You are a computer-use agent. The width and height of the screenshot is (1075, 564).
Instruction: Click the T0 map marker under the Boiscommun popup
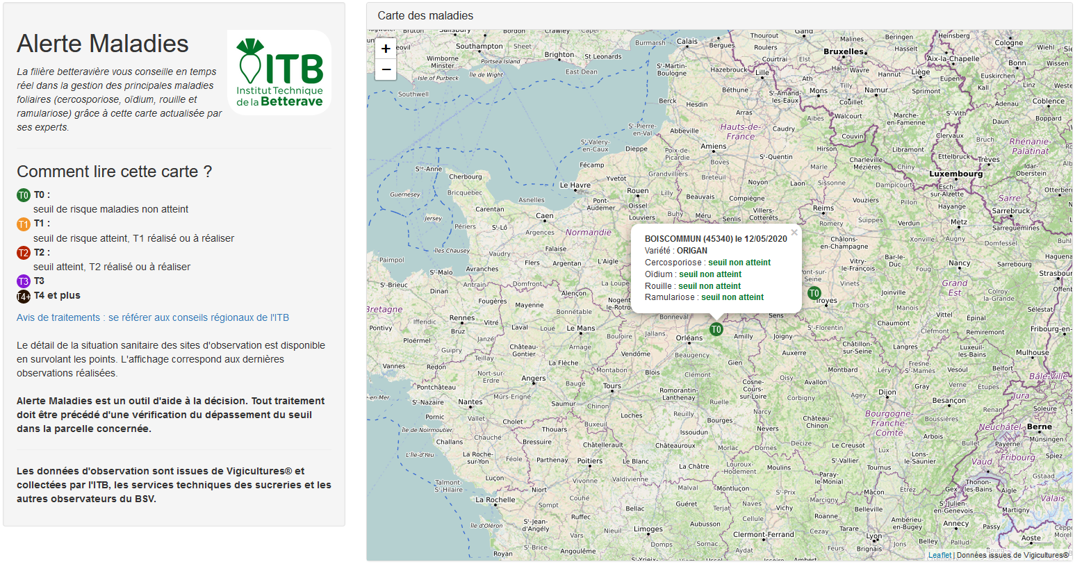tap(716, 329)
